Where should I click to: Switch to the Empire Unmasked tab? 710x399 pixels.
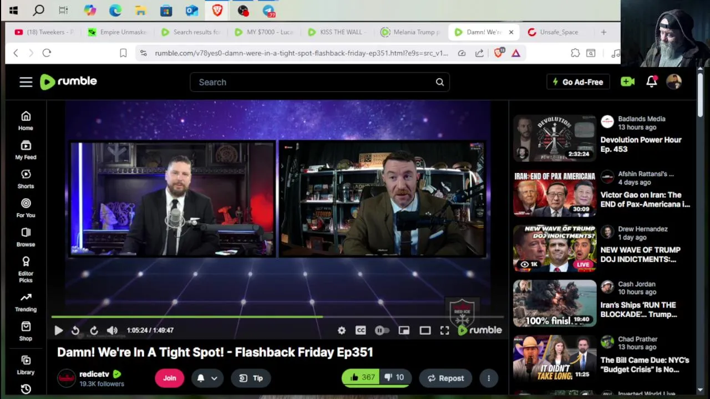coord(118,32)
